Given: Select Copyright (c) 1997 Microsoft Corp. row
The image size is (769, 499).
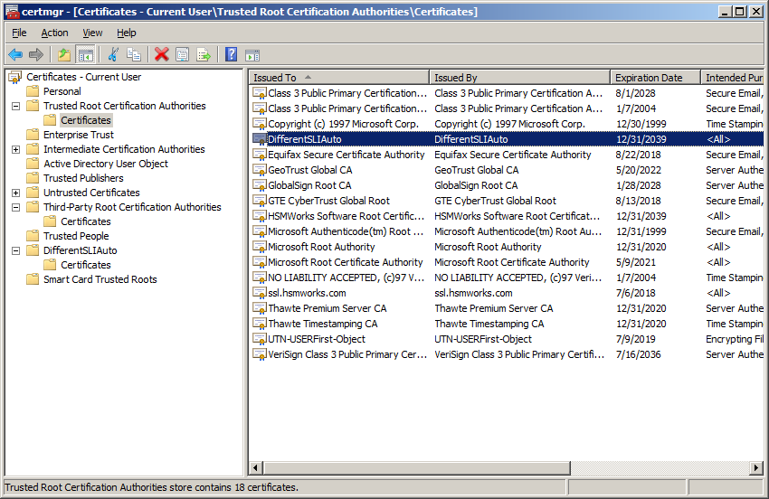Looking at the screenshot, I should tap(508, 124).
